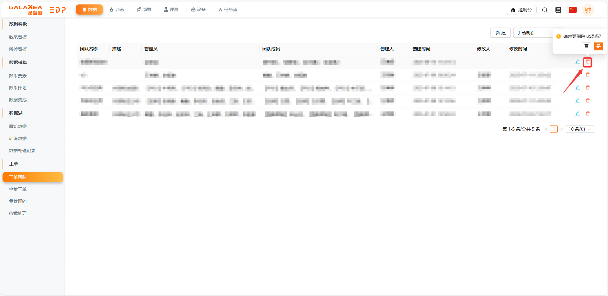
Task: Switch to the 训练 top tab
Action: [117, 10]
